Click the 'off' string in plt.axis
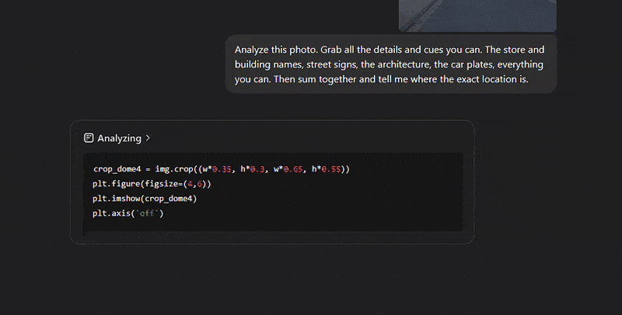This screenshot has height=315, width=622. click(x=147, y=213)
